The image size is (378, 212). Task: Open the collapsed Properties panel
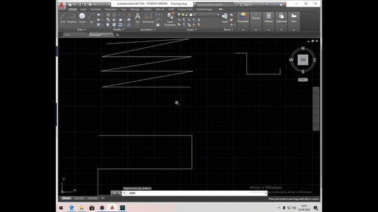point(243,22)
